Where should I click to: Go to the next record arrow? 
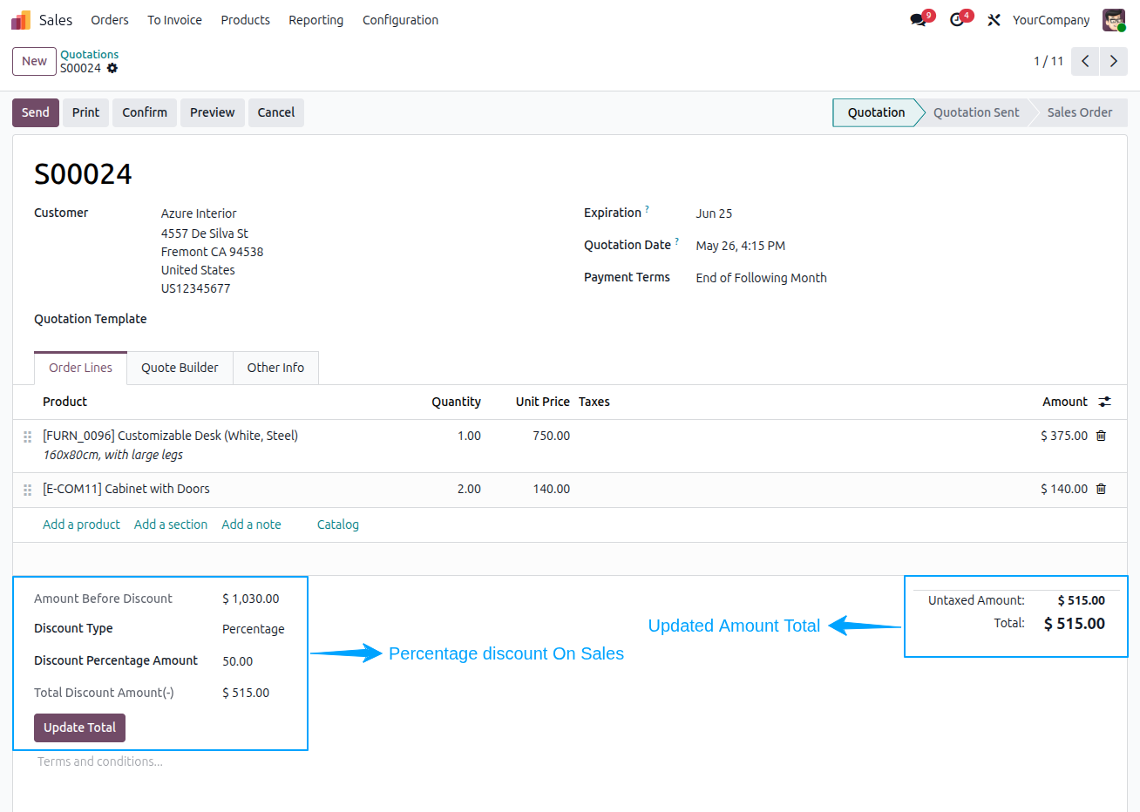pyautogui.click(x=1114, y=61)
